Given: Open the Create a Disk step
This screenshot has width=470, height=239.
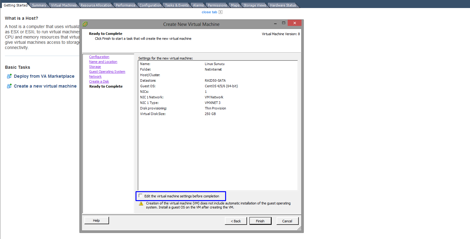Looking at the screenshot, I should 99,81.
